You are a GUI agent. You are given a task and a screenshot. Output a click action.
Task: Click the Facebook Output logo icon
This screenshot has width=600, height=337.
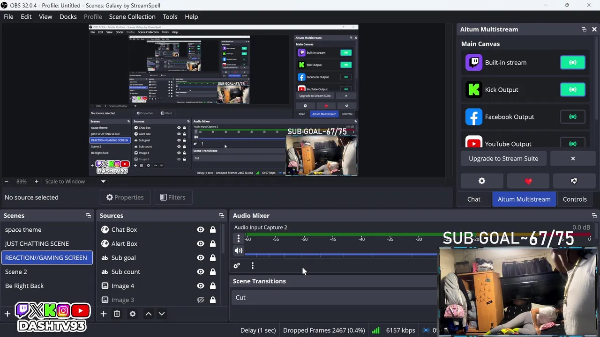(474, 117)
